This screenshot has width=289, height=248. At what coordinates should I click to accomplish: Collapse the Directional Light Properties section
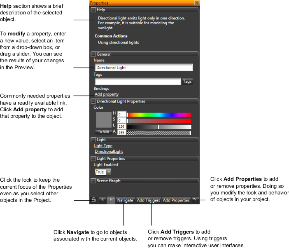pos(93,101)
